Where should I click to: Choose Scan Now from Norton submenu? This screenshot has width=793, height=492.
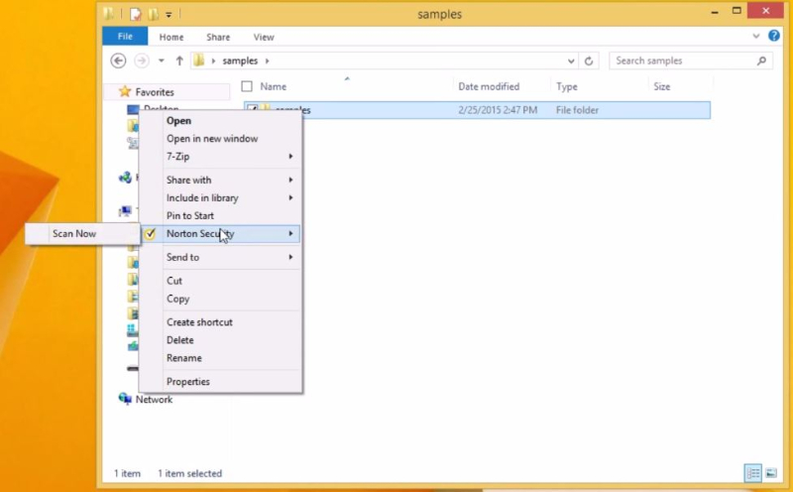74,234
